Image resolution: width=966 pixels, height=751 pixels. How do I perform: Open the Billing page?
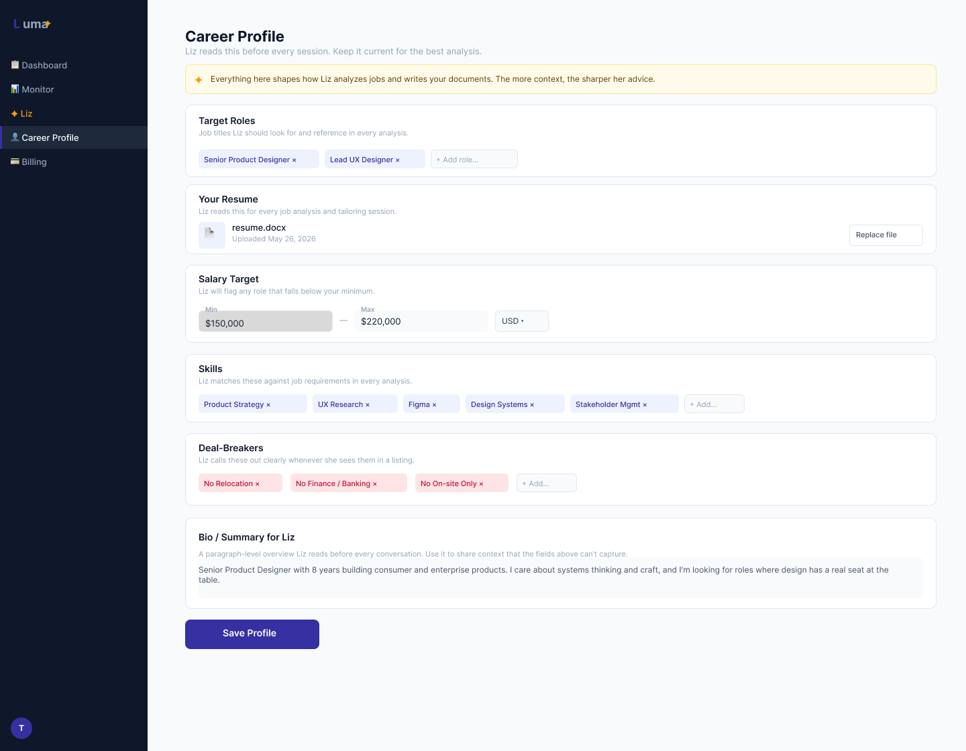pyautogui.click(x=74, y=162)
